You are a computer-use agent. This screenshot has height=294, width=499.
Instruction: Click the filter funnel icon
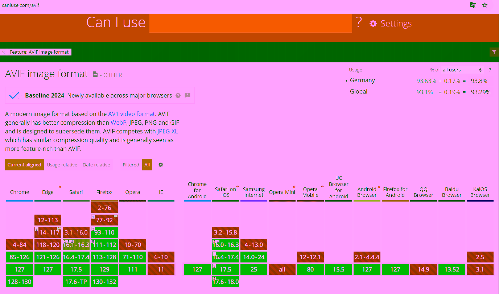coord(494,52)
